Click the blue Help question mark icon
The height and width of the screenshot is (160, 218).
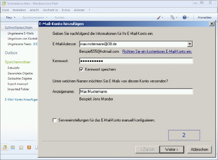pos(184,17)
